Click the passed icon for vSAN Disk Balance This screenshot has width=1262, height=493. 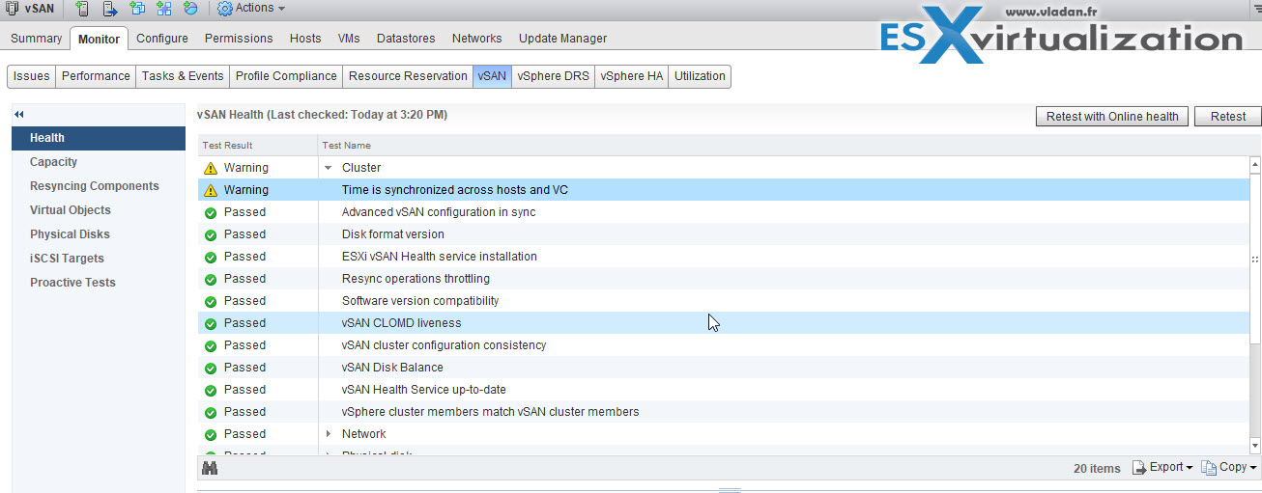[x=211, y=368]
